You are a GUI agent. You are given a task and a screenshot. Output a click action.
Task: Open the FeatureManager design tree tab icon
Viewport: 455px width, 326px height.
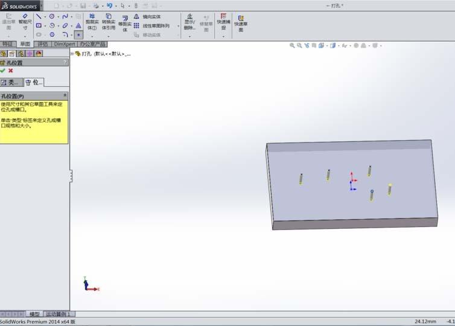coord(4,53)
